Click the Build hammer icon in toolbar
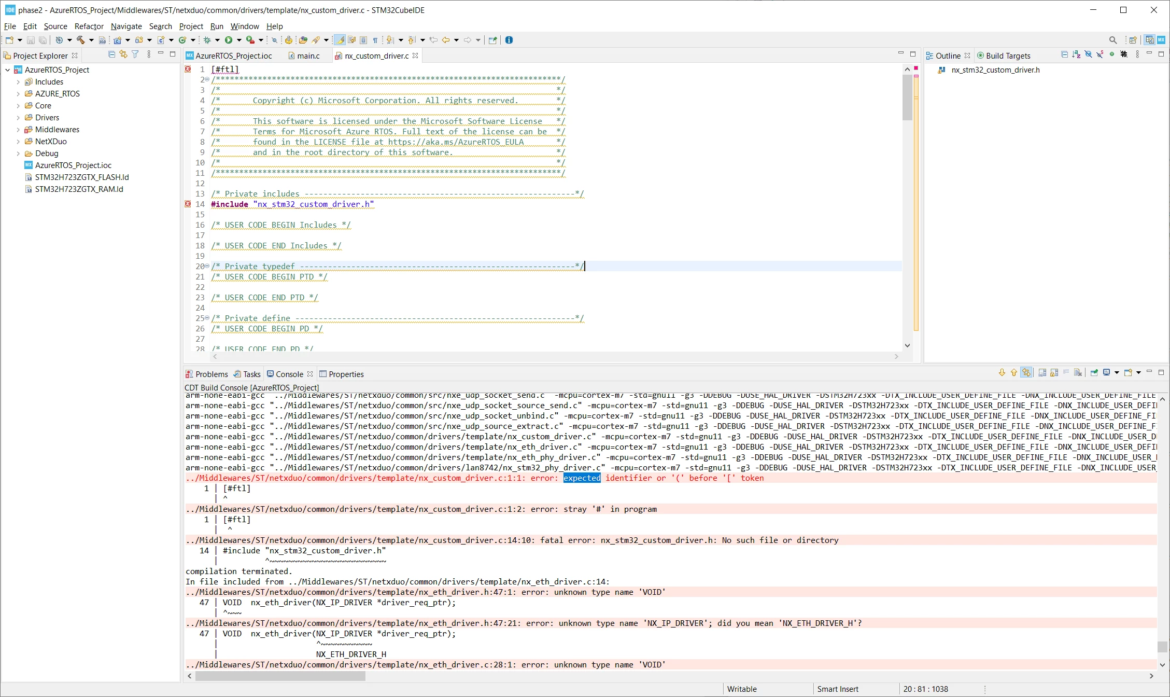Screen dimensions: 1170x697 click(80, 40)
